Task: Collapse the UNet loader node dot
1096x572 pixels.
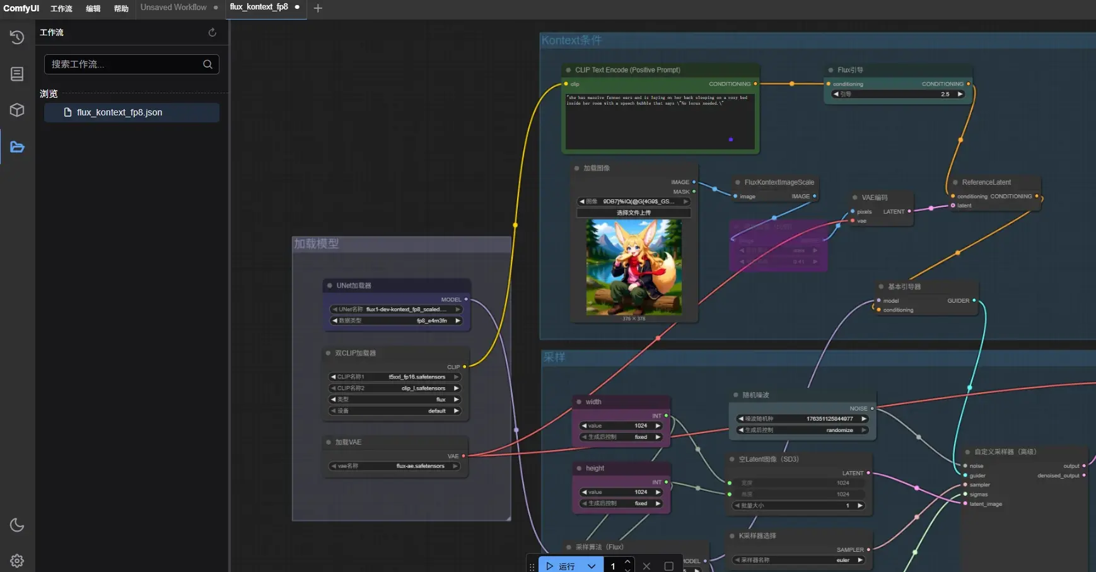Action: (x=330, y=286)
